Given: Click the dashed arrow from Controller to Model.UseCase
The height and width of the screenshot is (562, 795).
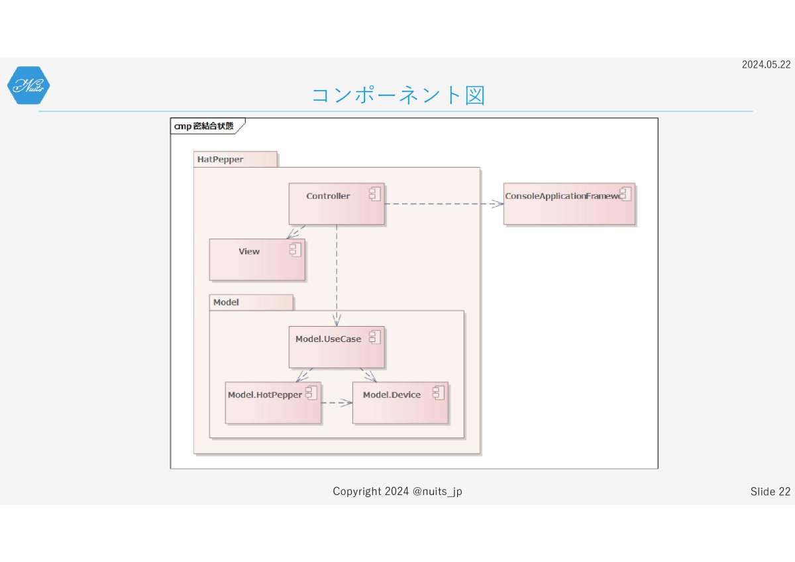Looking at the screenshot, I should [x=337, y=275].
